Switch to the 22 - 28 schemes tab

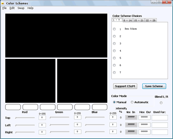tap(151, 20)
